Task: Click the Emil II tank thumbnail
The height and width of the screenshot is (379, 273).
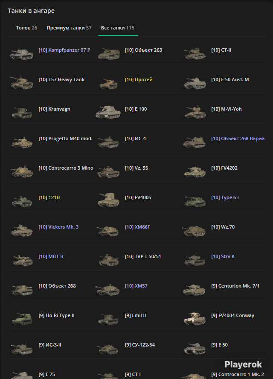Action: point(108,319)
